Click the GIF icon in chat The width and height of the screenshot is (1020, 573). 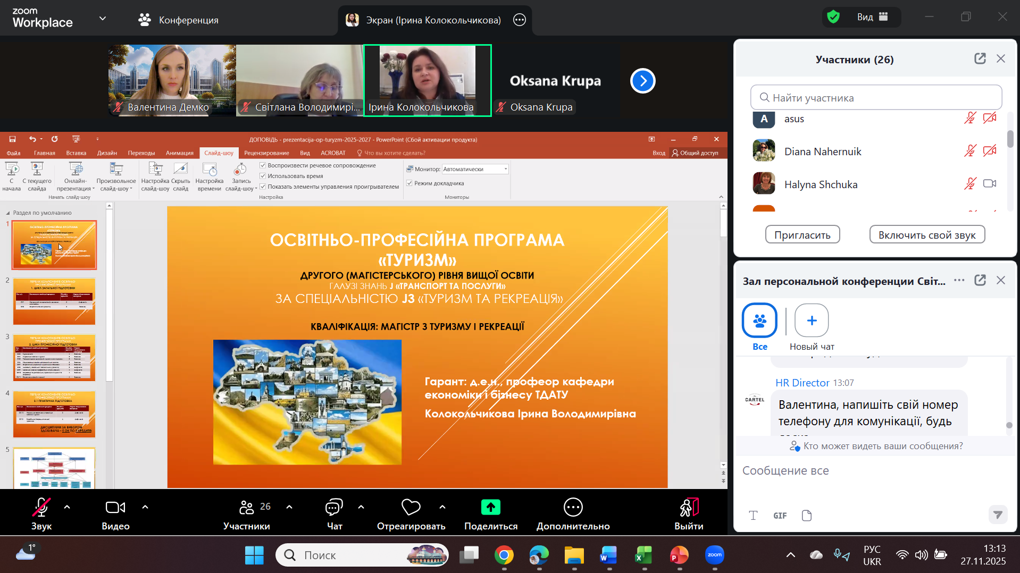780,516
